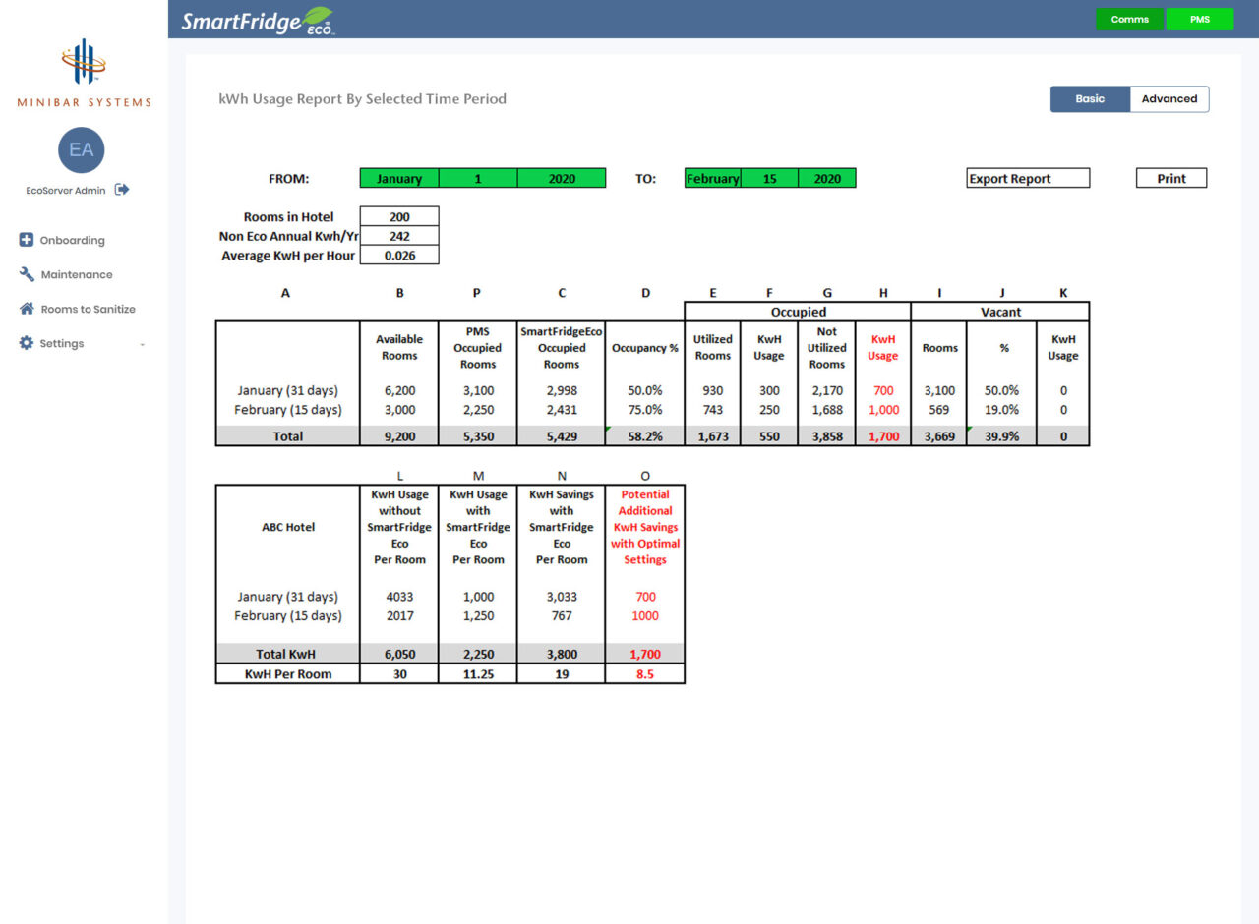Screen dimensions: 1259x924
Task: Toggle the PMS status indicator
Action: [1200, 19]
